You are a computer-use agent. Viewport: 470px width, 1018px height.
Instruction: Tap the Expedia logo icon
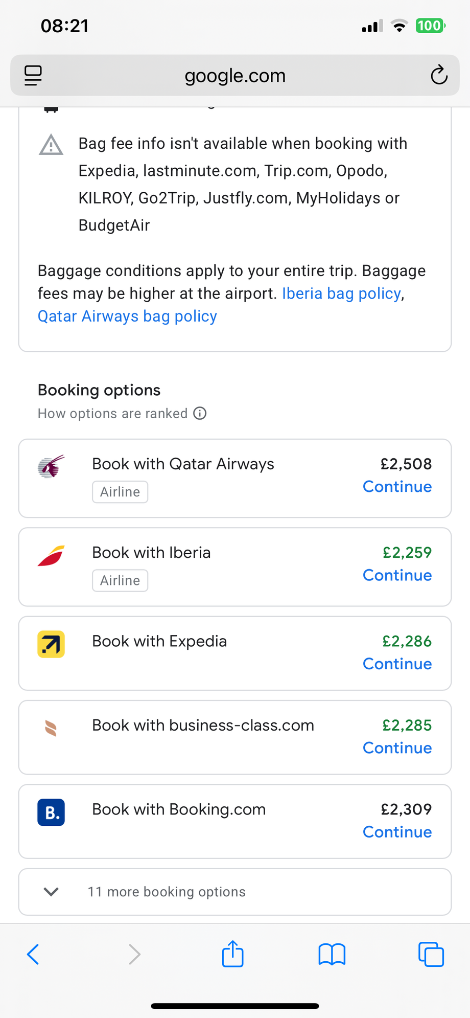tap(51, 644)
